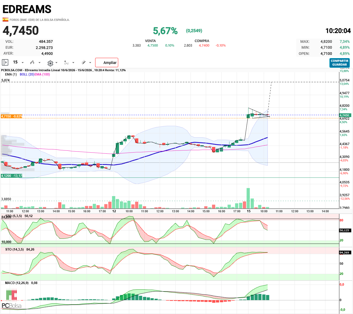353x314 pixels.
Task: Click the 3,8850 level label
Action: coord(6,199)
